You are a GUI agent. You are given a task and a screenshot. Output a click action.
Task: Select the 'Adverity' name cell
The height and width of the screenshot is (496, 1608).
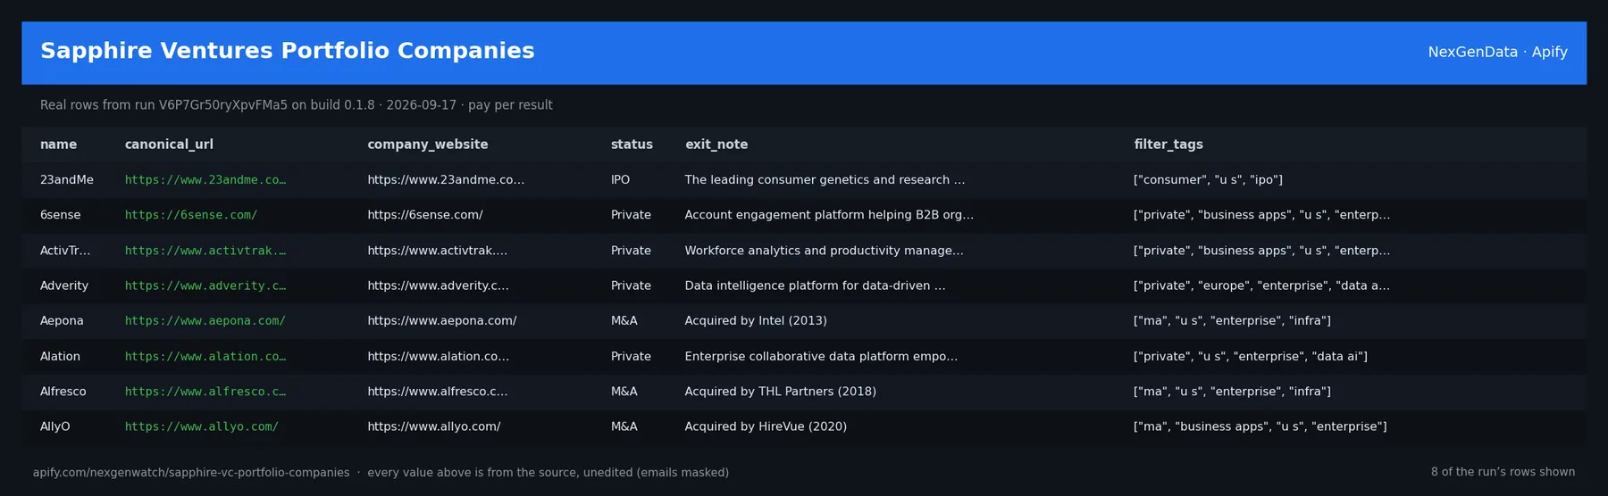(64, 285)
